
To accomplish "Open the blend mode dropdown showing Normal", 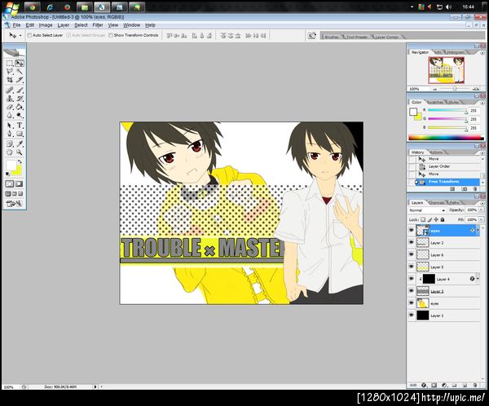I will coord(426,210).
